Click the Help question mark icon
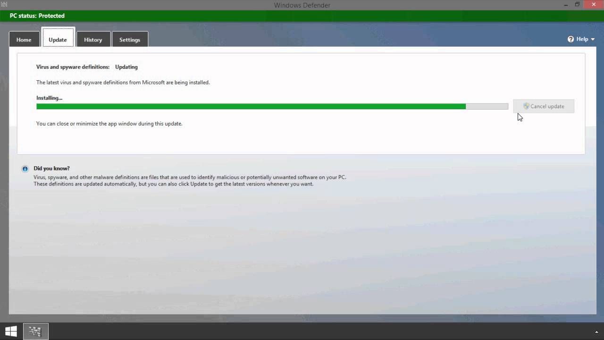Image resolution: width=604 pixels, height=340 pixels. click(x=570, y=39)
